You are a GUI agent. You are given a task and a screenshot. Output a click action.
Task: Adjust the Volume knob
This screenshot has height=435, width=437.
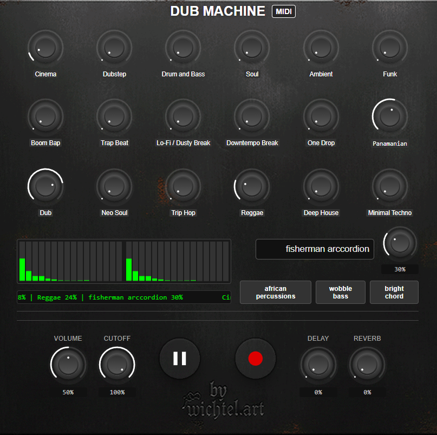68,365
